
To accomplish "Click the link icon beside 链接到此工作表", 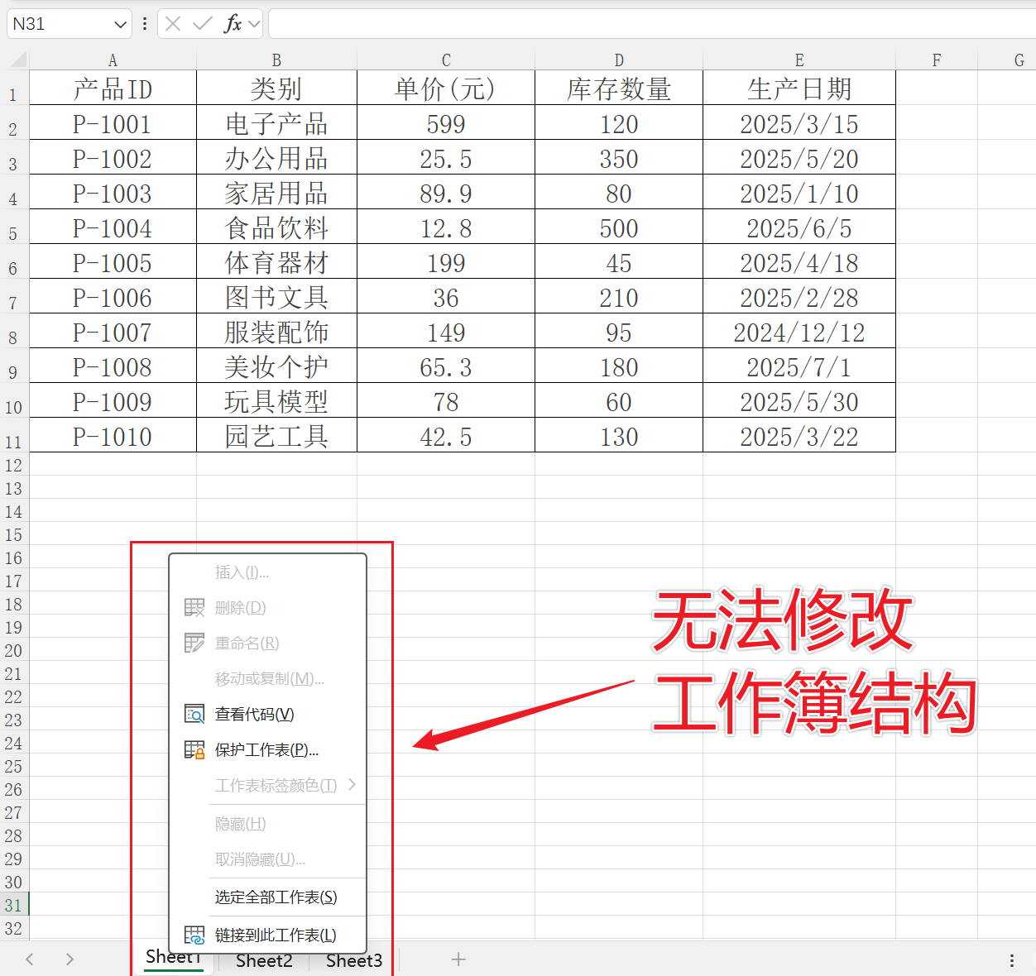I will [194, 935].
